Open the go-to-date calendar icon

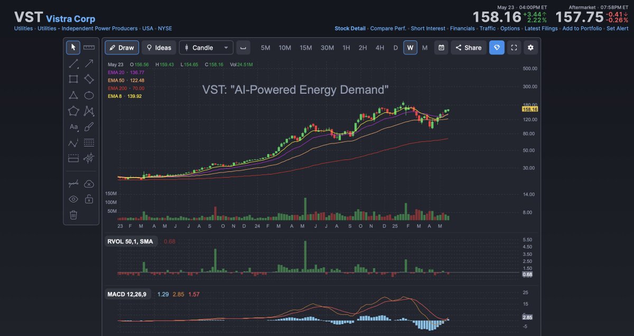(441, 47)
